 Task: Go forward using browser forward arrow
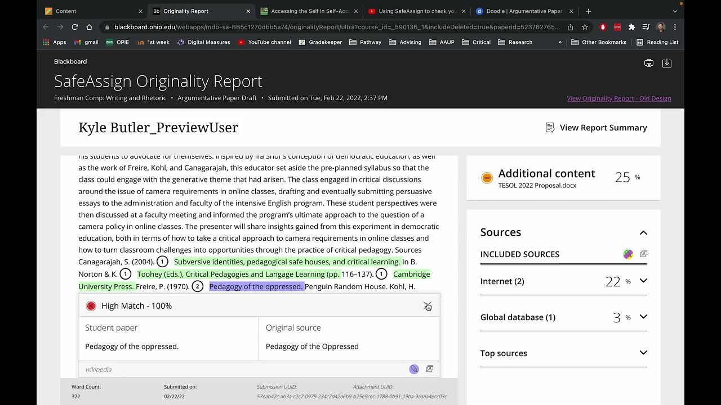click(60, 27)
